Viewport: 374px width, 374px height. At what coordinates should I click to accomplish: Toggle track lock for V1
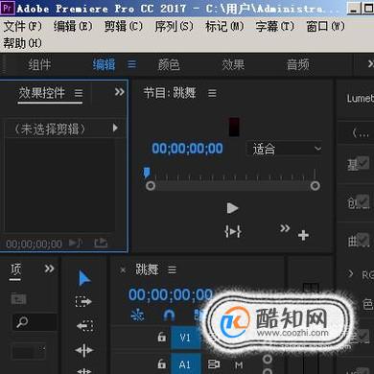(162, 337)
